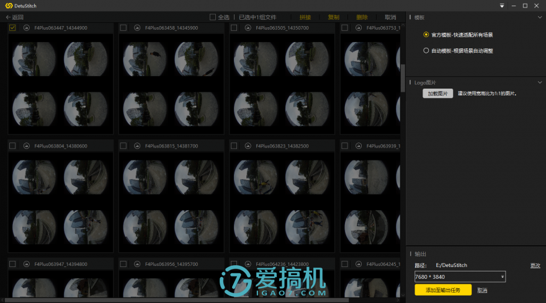Screen dimensions: 546x303
Task: Open thumbnail group F4Plus063815_14381700
Action: (171, 202)
